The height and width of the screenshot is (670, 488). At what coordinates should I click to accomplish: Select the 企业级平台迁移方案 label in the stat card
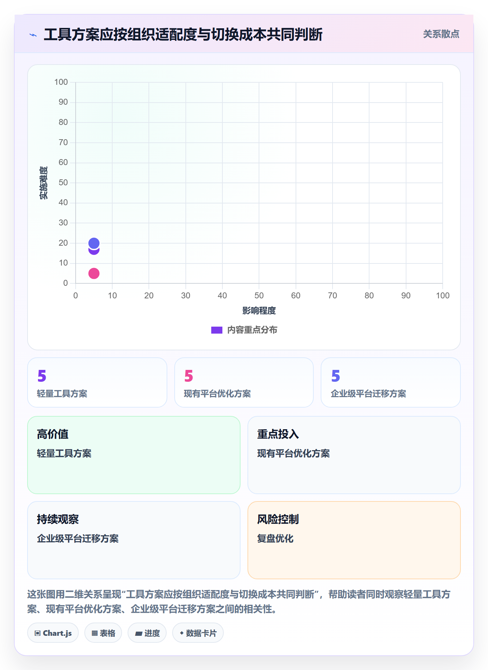(368, 394)
